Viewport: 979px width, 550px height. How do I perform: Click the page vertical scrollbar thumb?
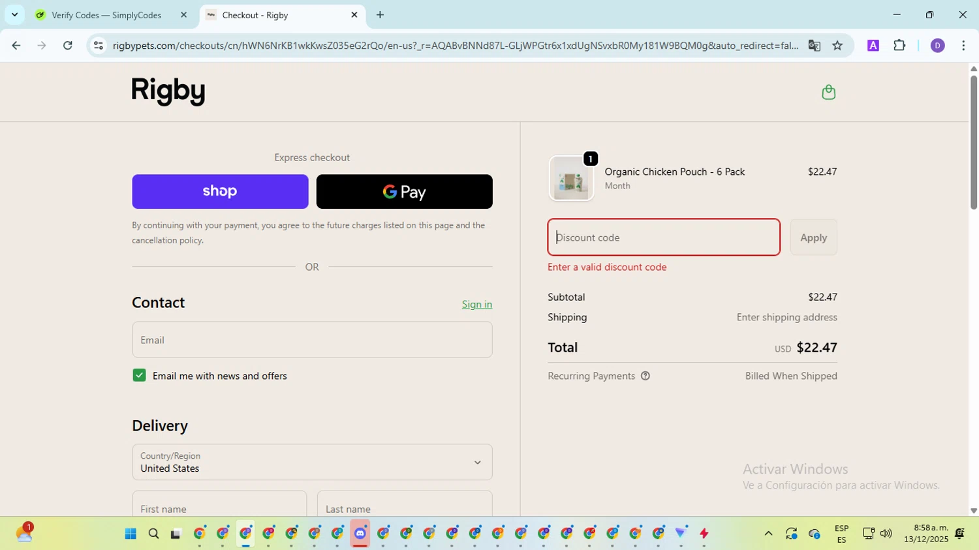973,142
